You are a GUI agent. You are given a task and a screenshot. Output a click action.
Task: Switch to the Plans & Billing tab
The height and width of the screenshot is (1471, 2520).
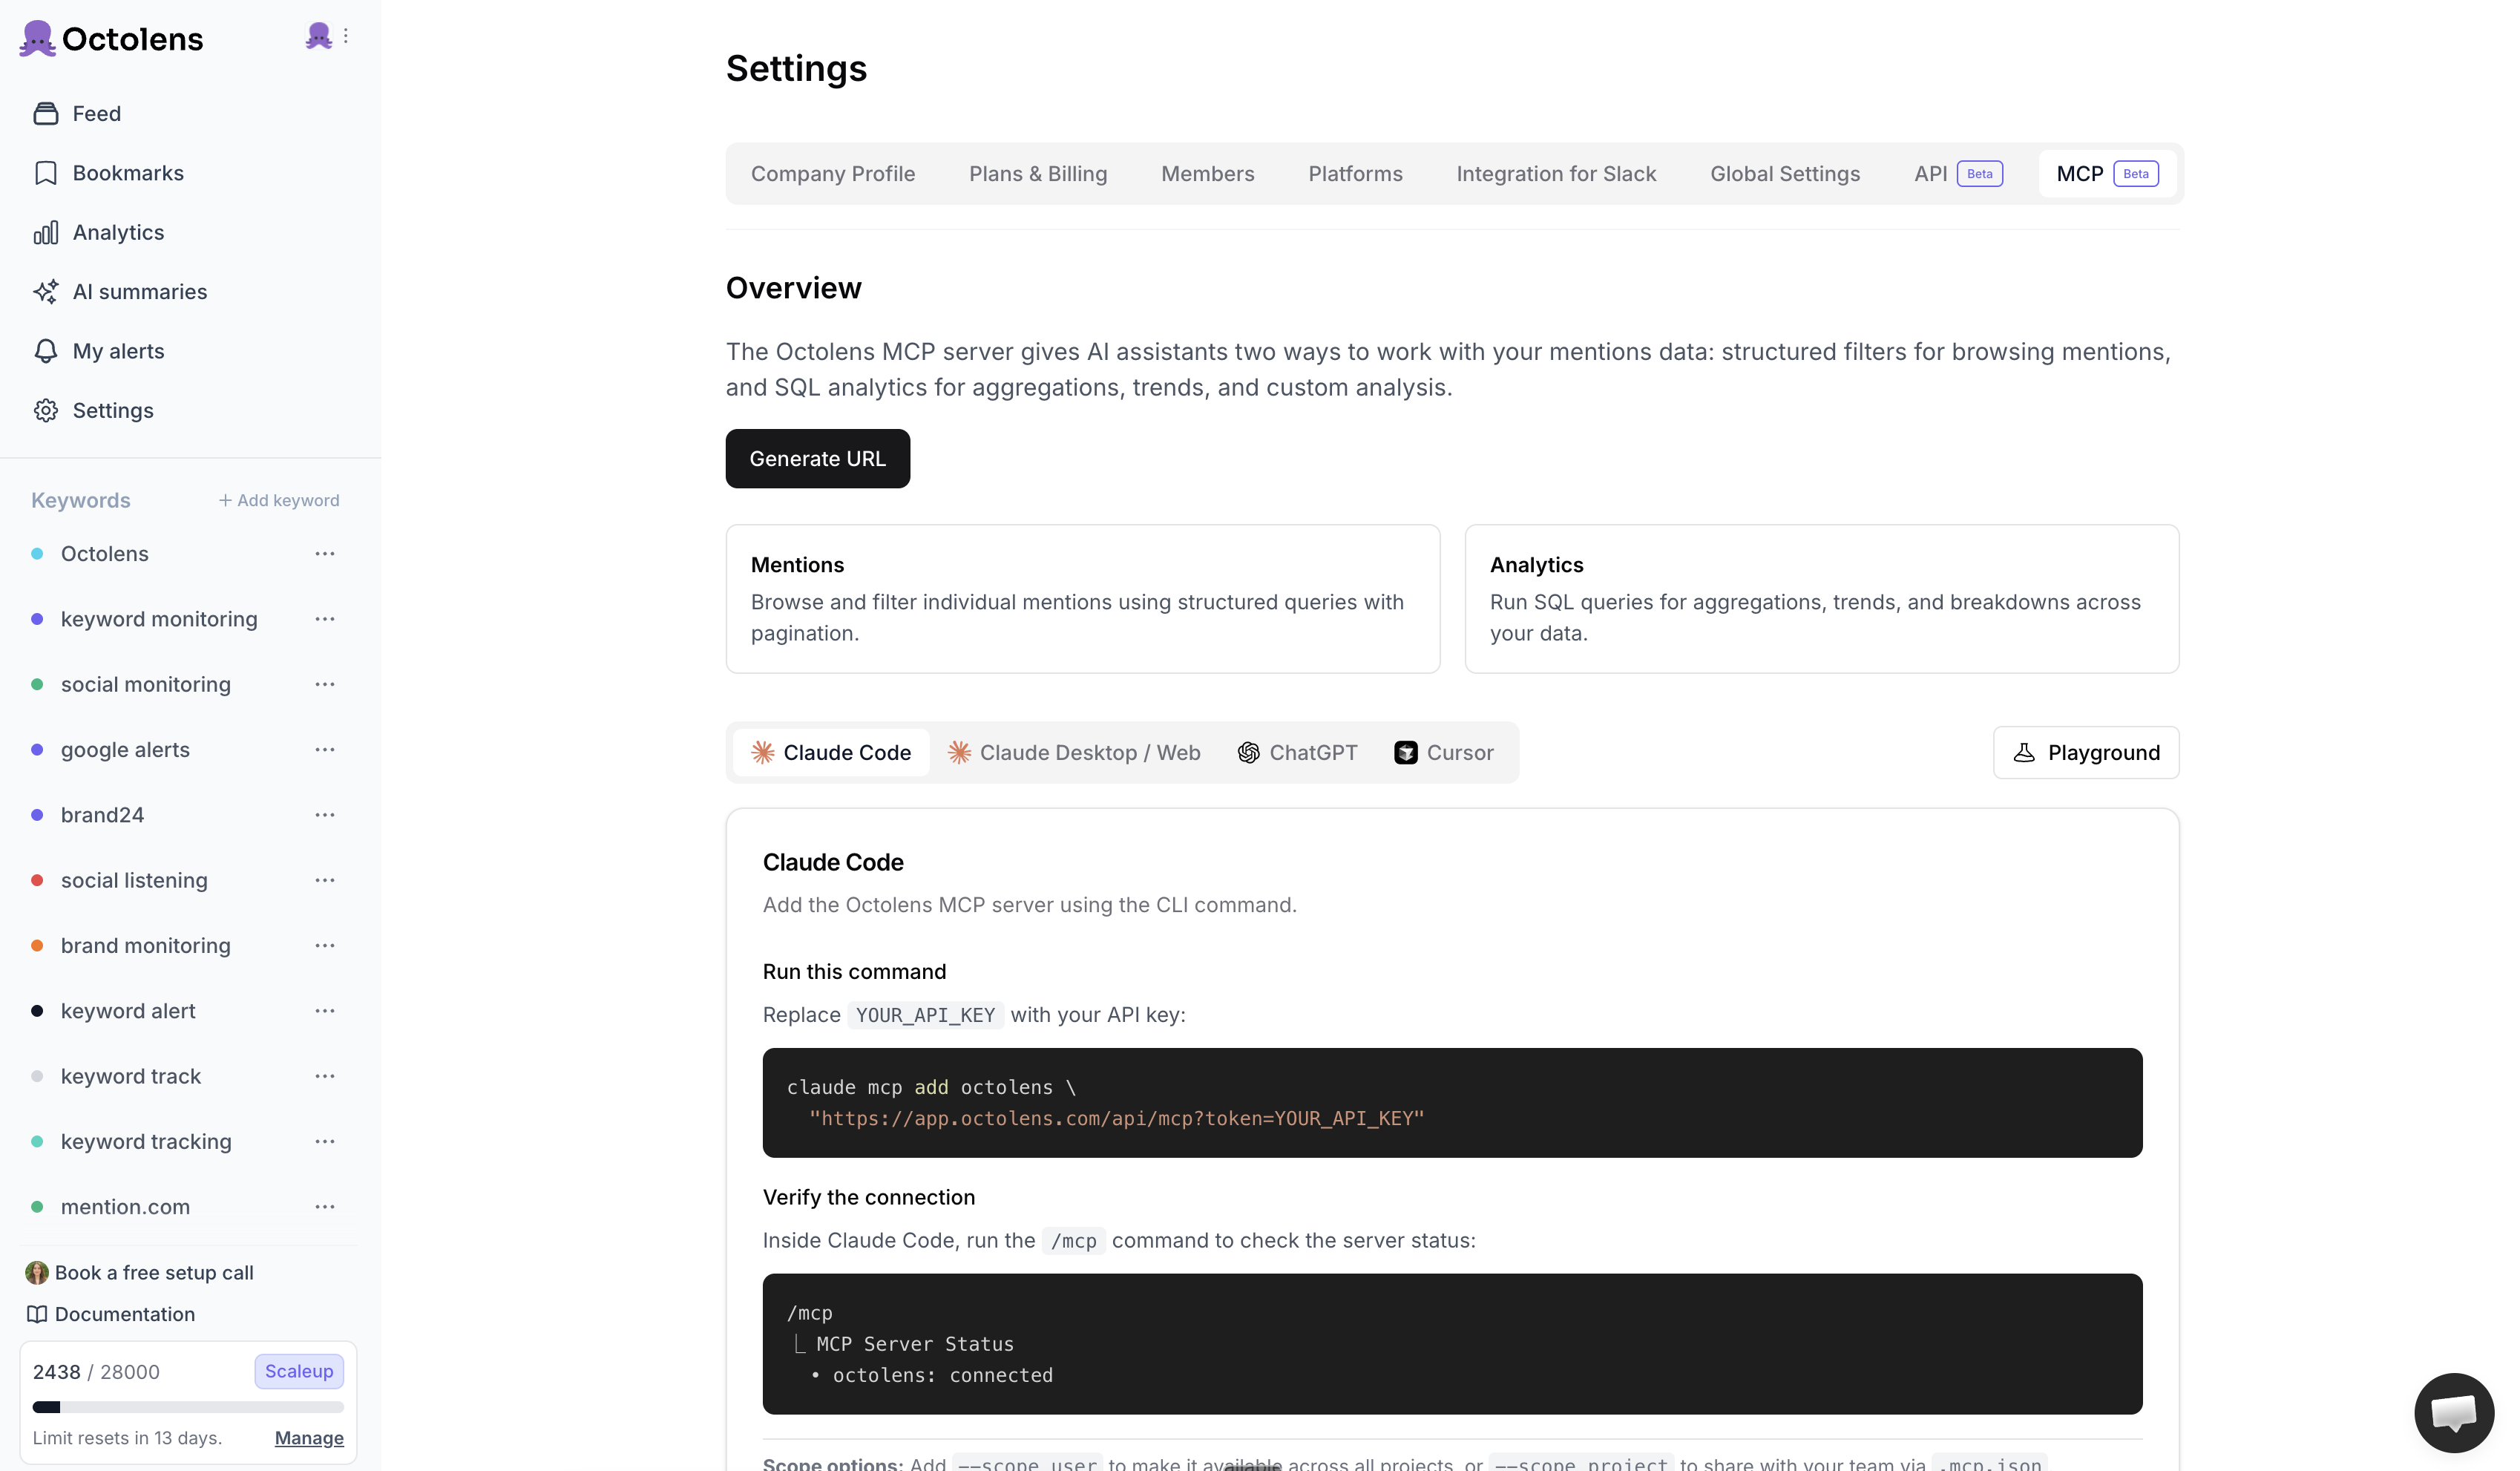click(x=1037, y=174)
